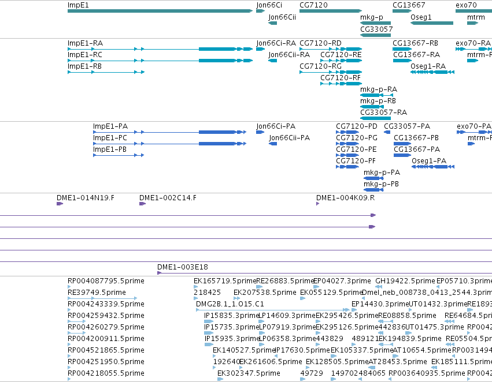Select the DME1-002C14.F BAC end

point(143,204)
